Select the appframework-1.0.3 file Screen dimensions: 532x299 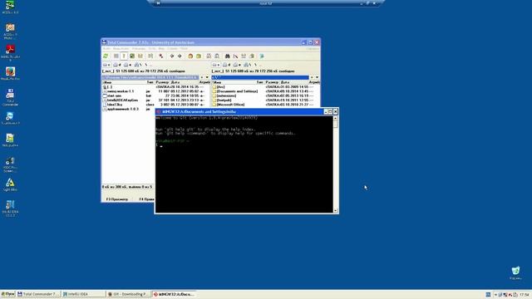pos(129,109)
